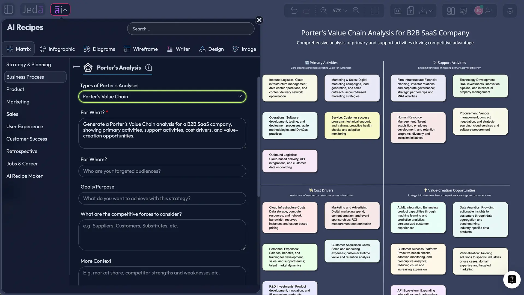This screenshot has height=295, width=524.
Task: Take a snapshot with camera icon
Action: click(397, 11)
